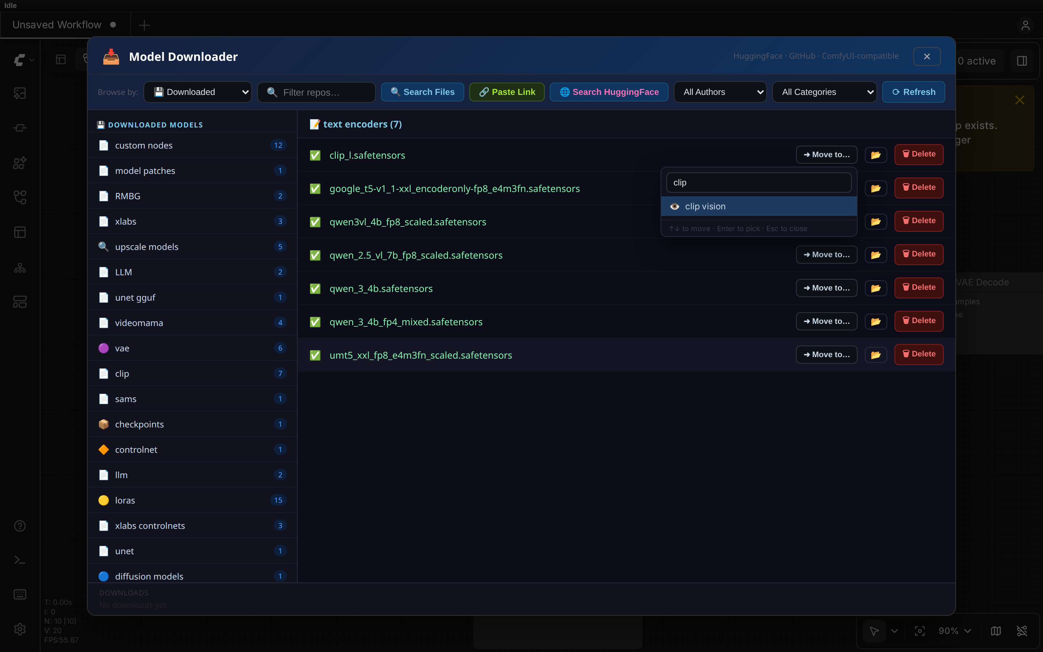Image resolution: width=1043 pixels, height=652 pixels.
Task: Add a new workflow tab with plus
Action: pyautogui.click(x=144, y=25)
